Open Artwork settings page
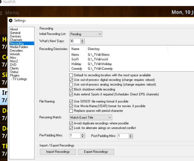Screen dimensions: 194x161 pyautogui.click(x=15, y=54)
